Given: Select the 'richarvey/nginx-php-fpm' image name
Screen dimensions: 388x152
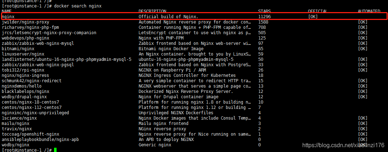Looking at the screenshot, I should (30, 27).
